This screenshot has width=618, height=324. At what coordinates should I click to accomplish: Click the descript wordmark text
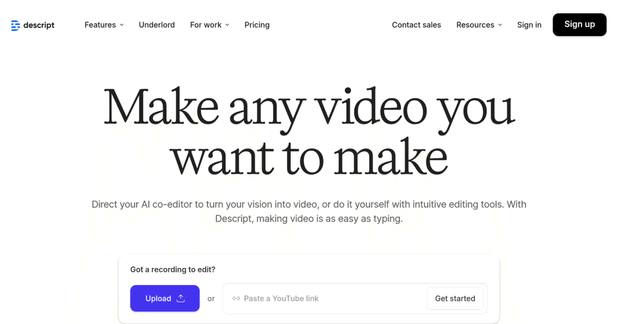pyautogui.click(x=39, y=25)
